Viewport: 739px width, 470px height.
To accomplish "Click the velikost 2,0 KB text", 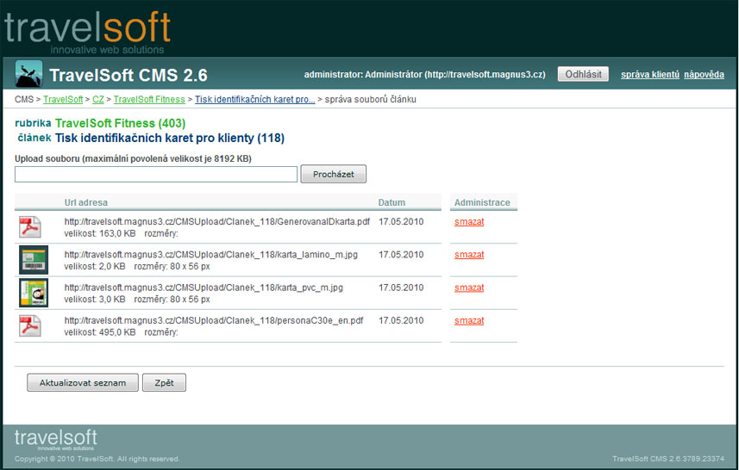I will click(x=95, y=266).
